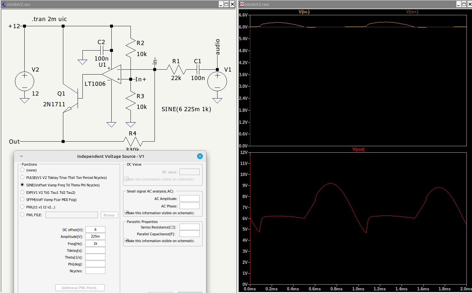This screenshot has width=472, height=293.
Task: Select resistor R1 on the schematic
Action: (x=176, y=69)
